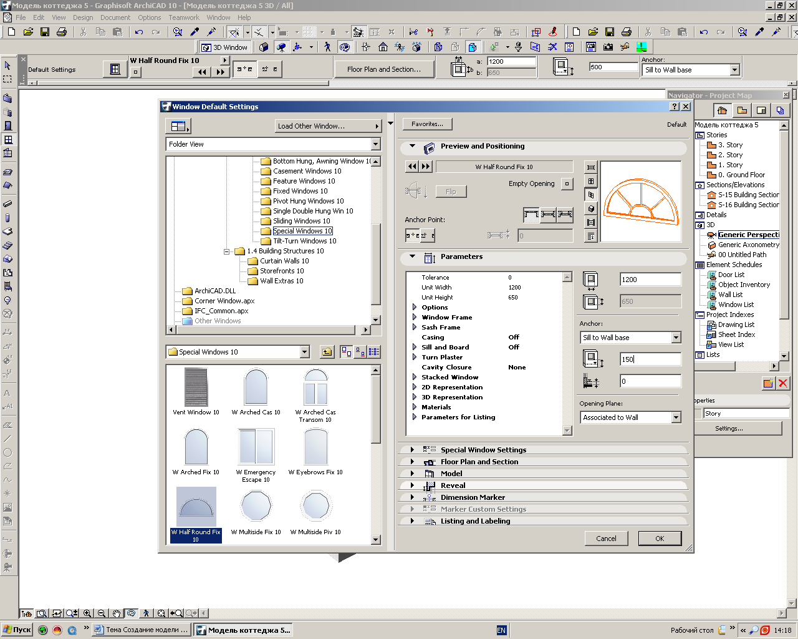The height and width of the screenshot is (639, 798).
Task: Open Navigator Project Map icon
Action: [x=722, y=110]
